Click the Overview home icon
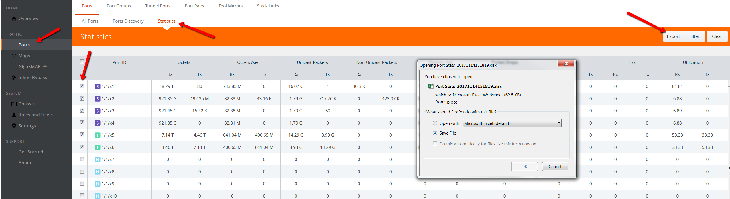 pos(14,19)
